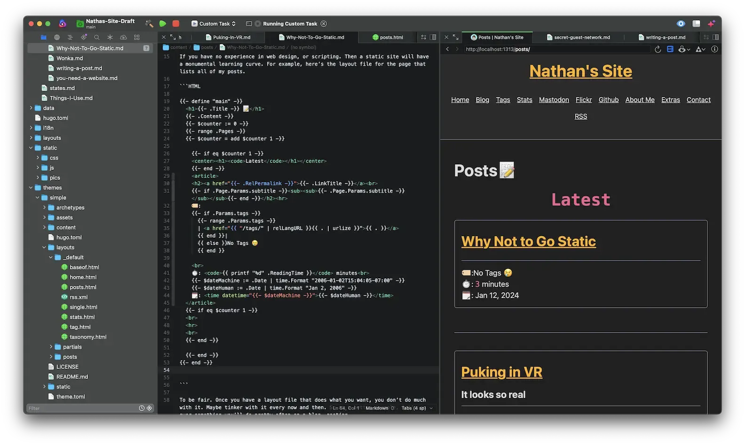Click the eye Preview icon in title bar
Viewport: 745px width, 445px height.
pos(681,23)
